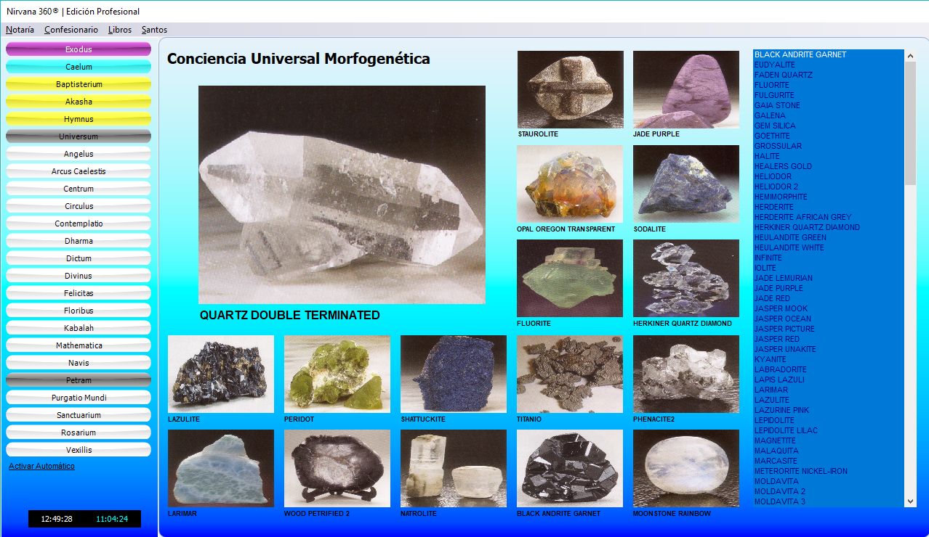Pick MOLDAVITA 3 from the list

tap(829, 501)
